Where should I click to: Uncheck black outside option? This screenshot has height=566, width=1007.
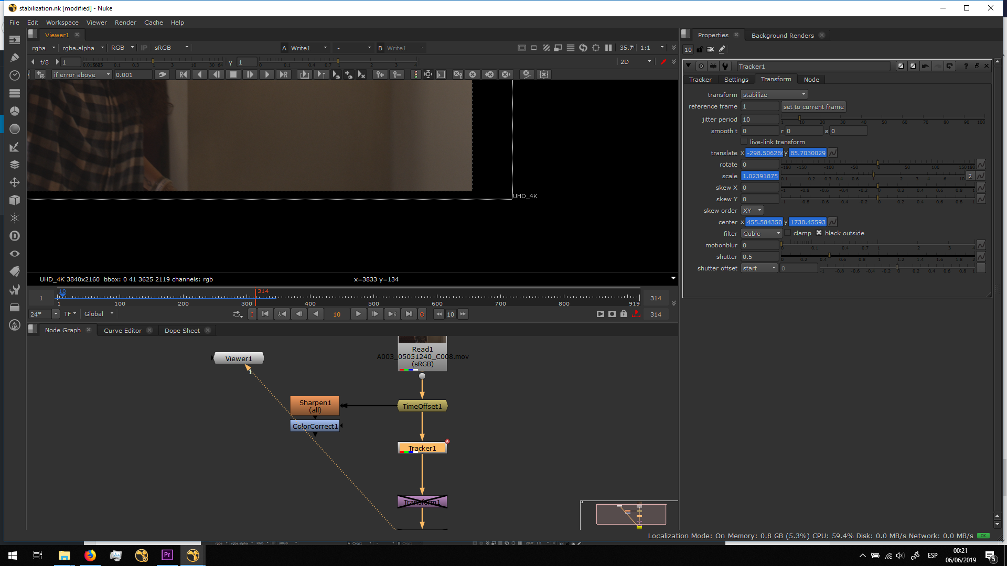pos(819,233)
